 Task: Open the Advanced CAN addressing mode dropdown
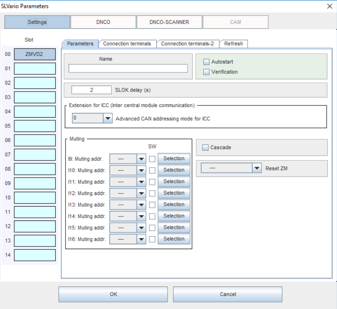108,118
